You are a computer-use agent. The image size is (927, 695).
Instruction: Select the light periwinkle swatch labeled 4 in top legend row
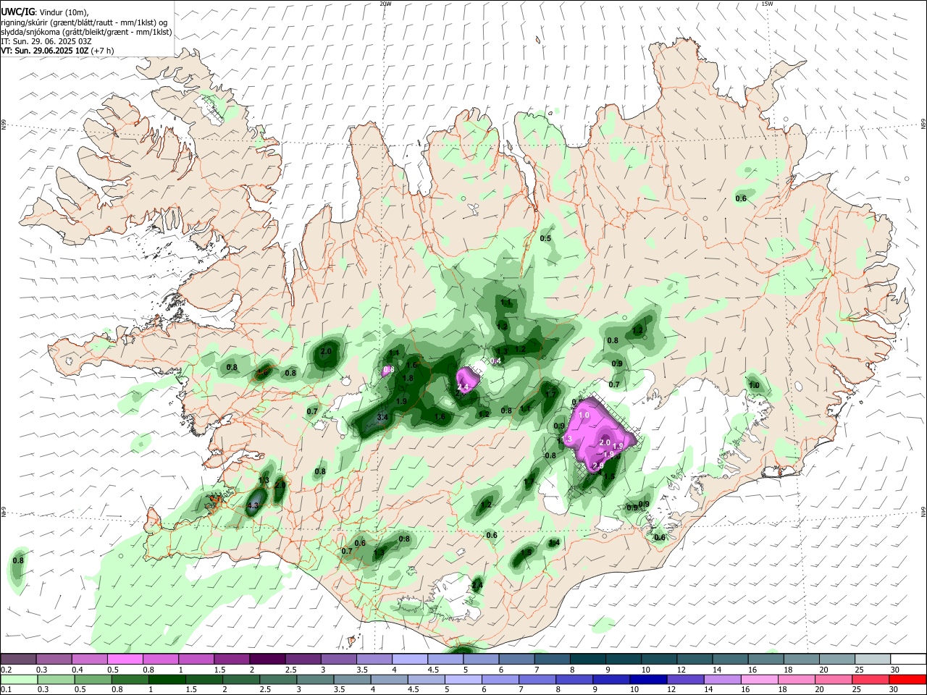pos(409,659)
